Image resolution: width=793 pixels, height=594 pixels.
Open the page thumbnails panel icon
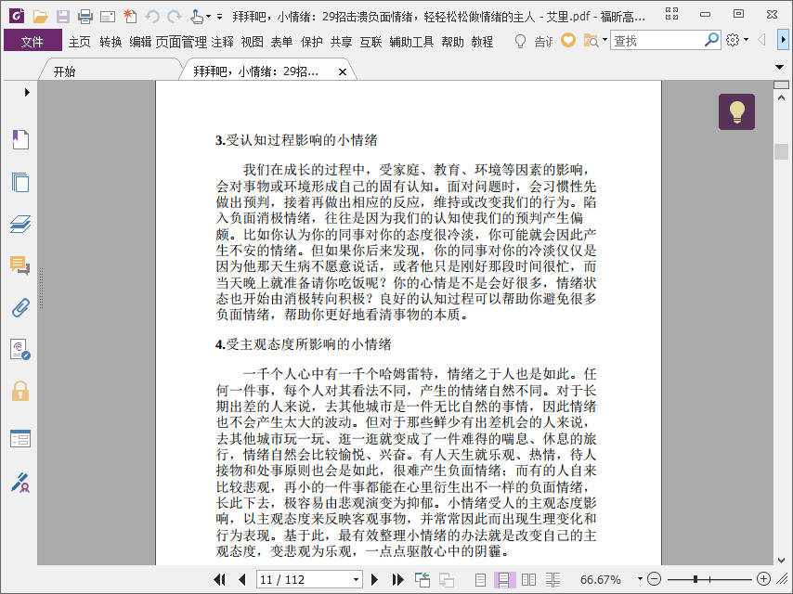click(20, 182)
